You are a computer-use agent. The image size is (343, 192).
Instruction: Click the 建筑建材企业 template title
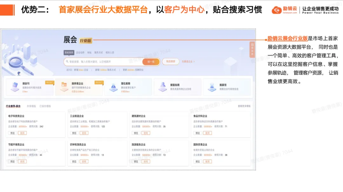[138, 116]
